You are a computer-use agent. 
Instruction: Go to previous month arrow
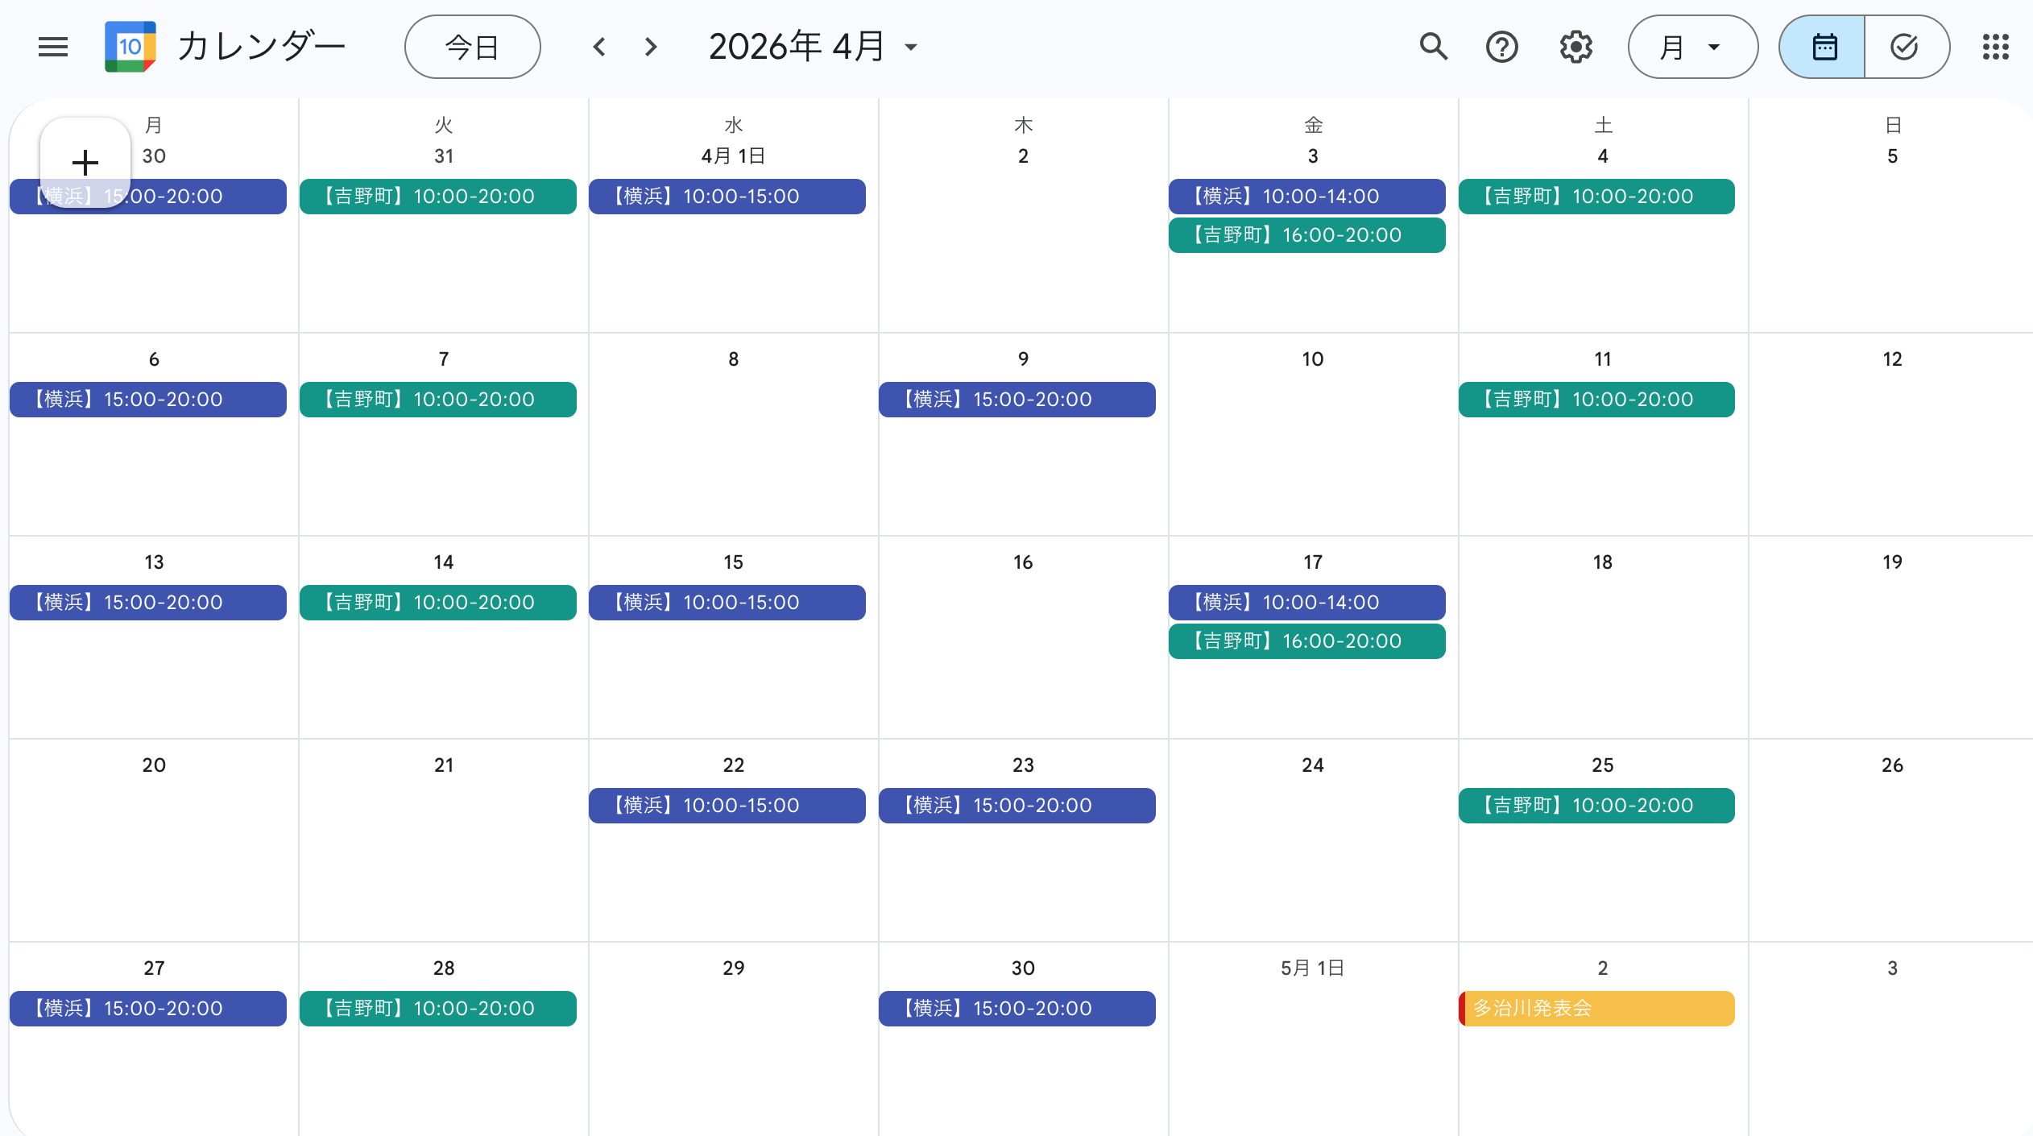click(599, 47)
